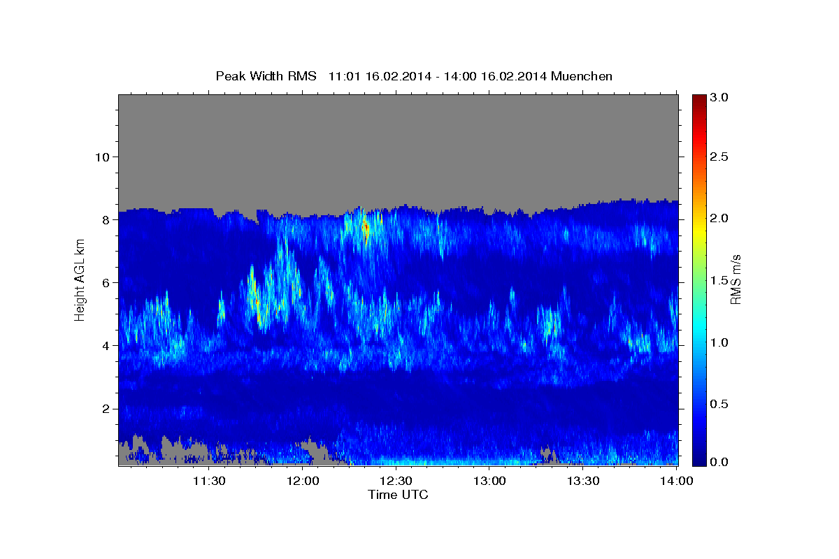Click the 'RMS m/s' colorbar label
Screen dimensions: 839x559
735,279
